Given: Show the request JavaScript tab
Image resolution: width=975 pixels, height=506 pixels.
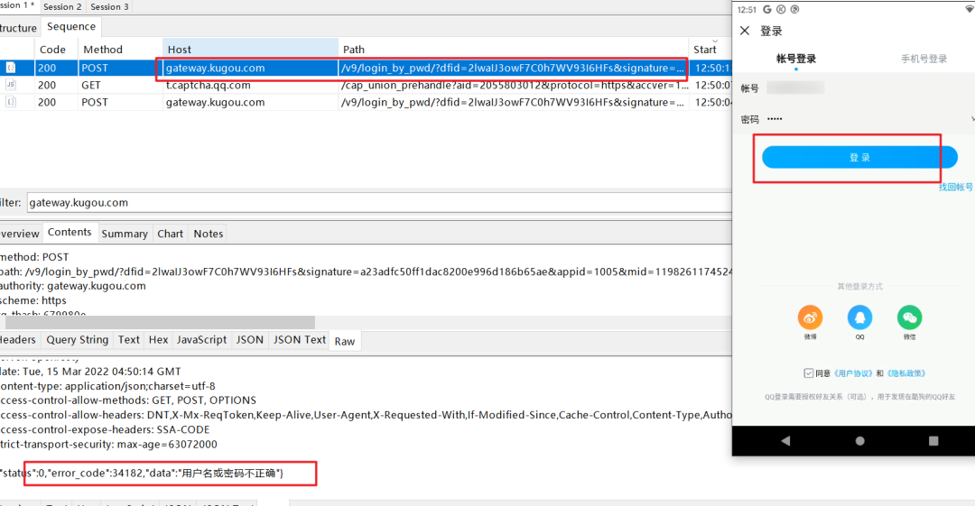Looking at the screenshot, I should click(x=201, y=340).
